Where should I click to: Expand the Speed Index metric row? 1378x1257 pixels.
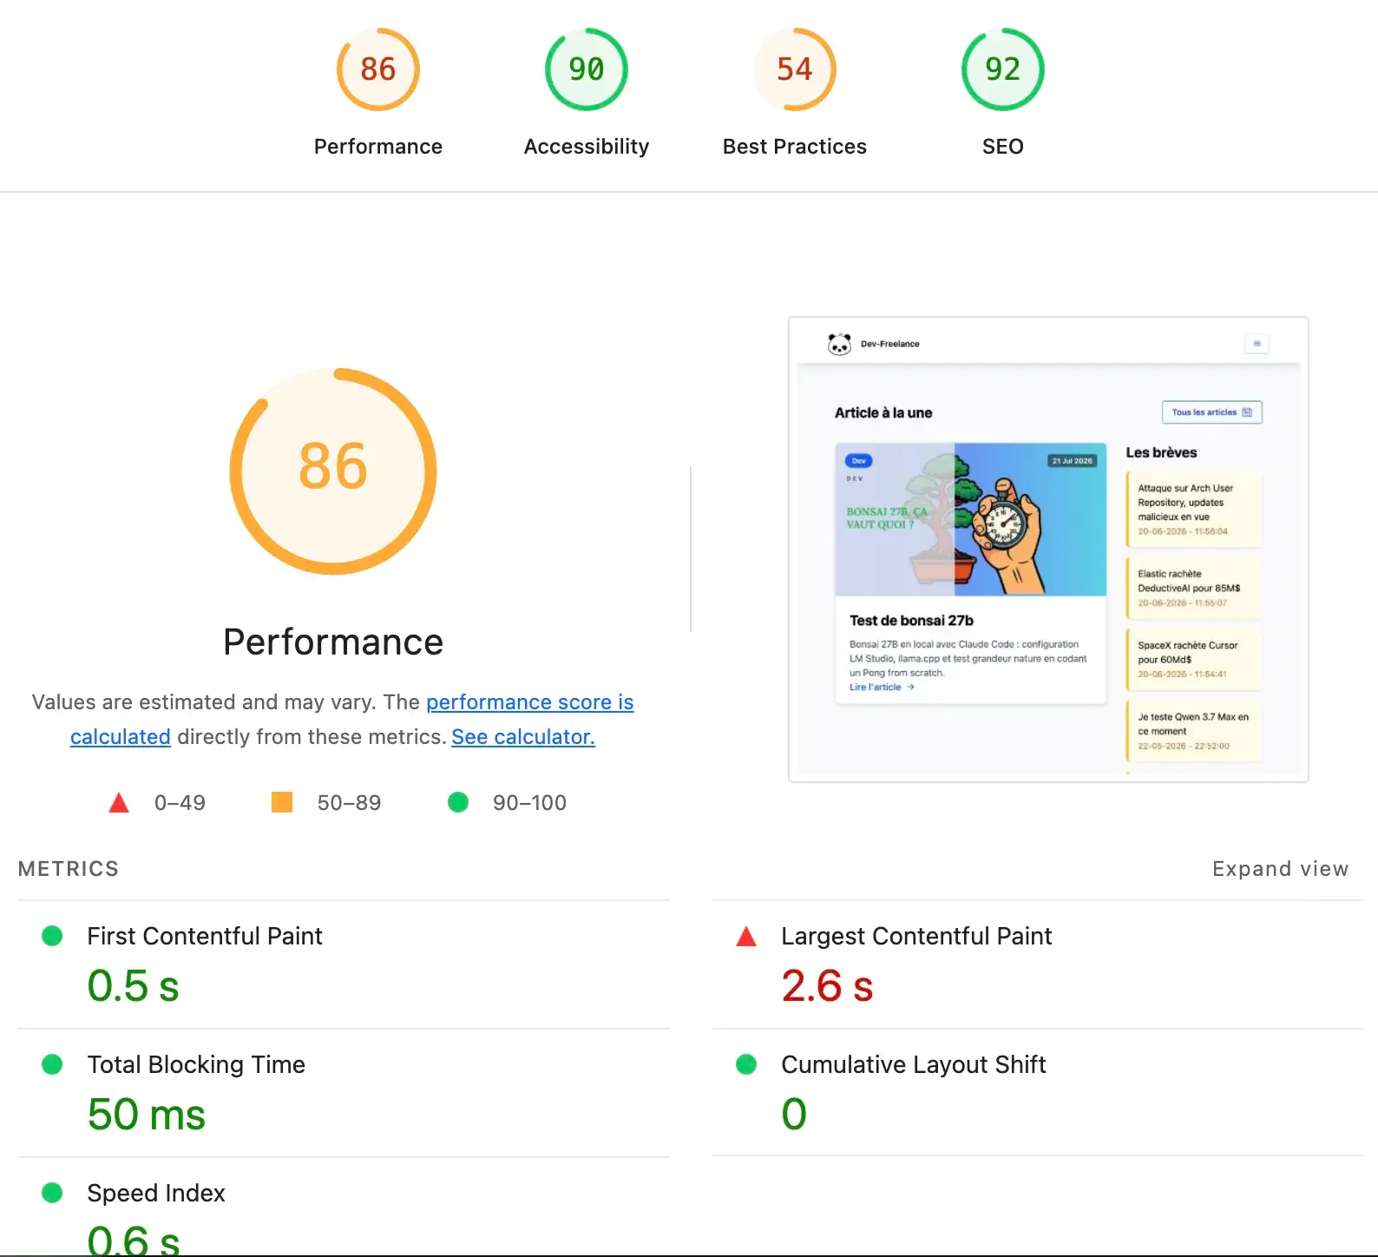344,1208
